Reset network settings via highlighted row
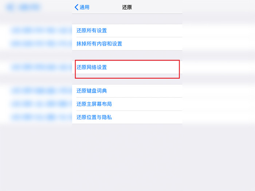Image resolution: width=255 pixels, height=191 pixels. [x=127, y=67]
